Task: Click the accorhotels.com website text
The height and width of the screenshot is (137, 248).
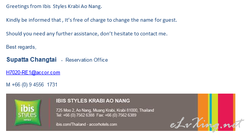Action: click(x=103, y=124)
